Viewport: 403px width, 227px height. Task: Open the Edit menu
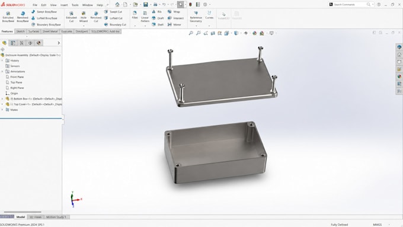coord(44,5)
